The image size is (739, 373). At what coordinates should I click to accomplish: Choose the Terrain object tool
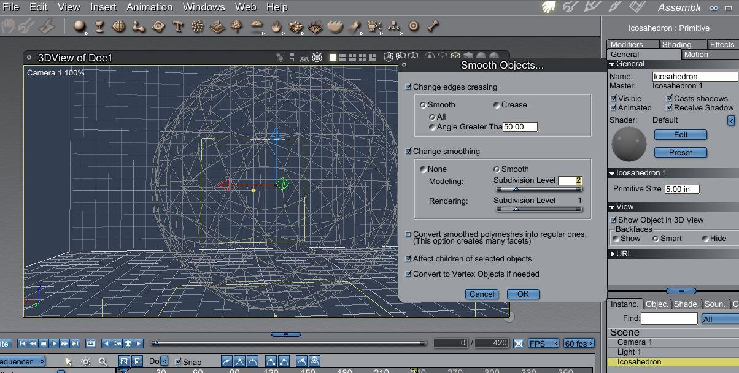coord(217,26)
